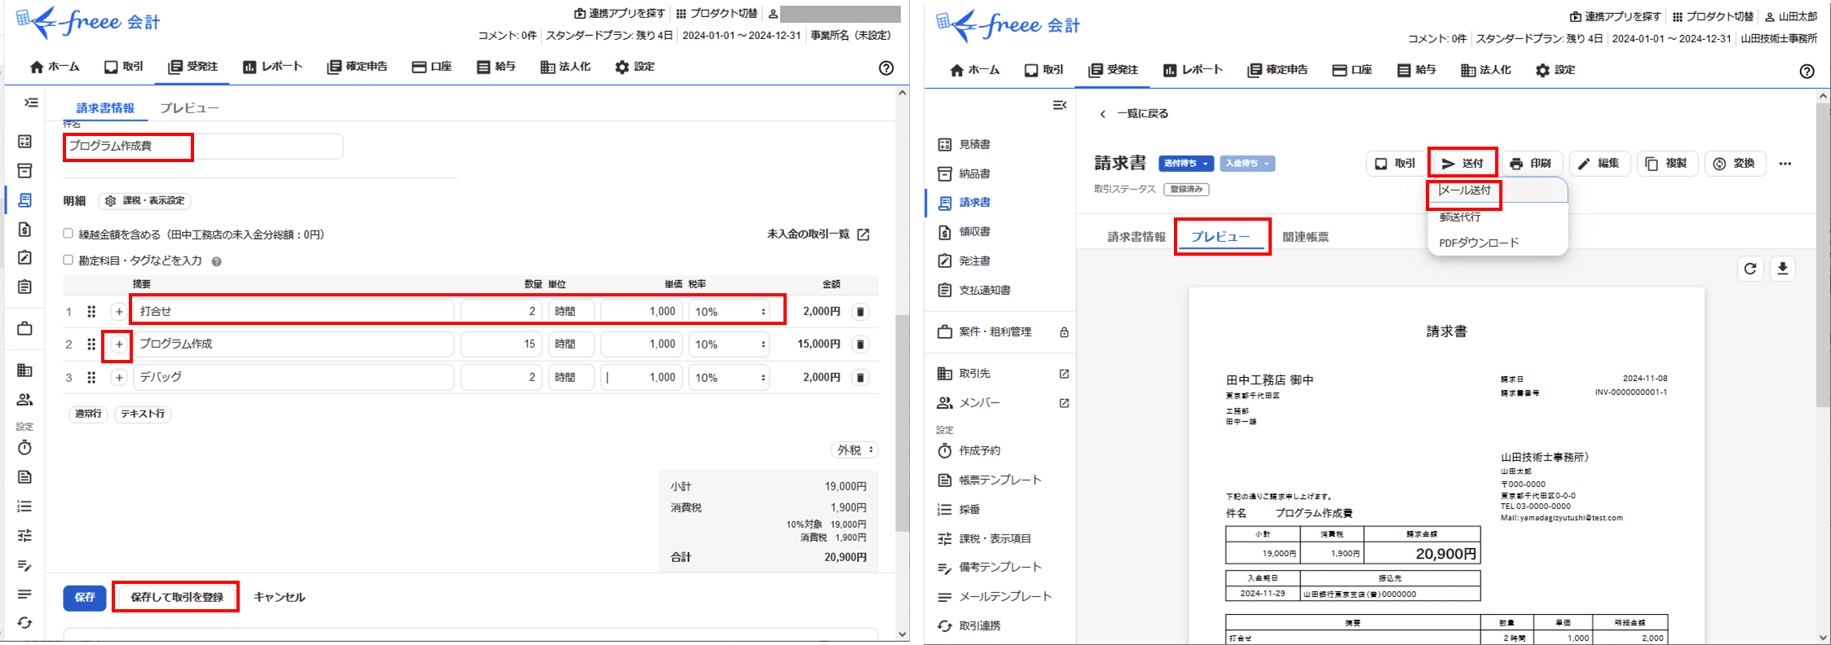Open the 入金待ち status dropdown
This screenshot has height=645, width=1831.
[1247, 164]
